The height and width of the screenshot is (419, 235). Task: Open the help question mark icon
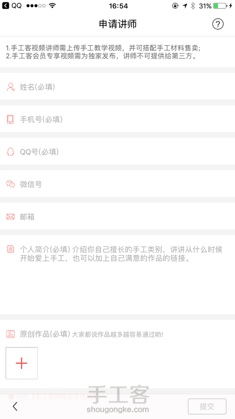click(218, 24)
